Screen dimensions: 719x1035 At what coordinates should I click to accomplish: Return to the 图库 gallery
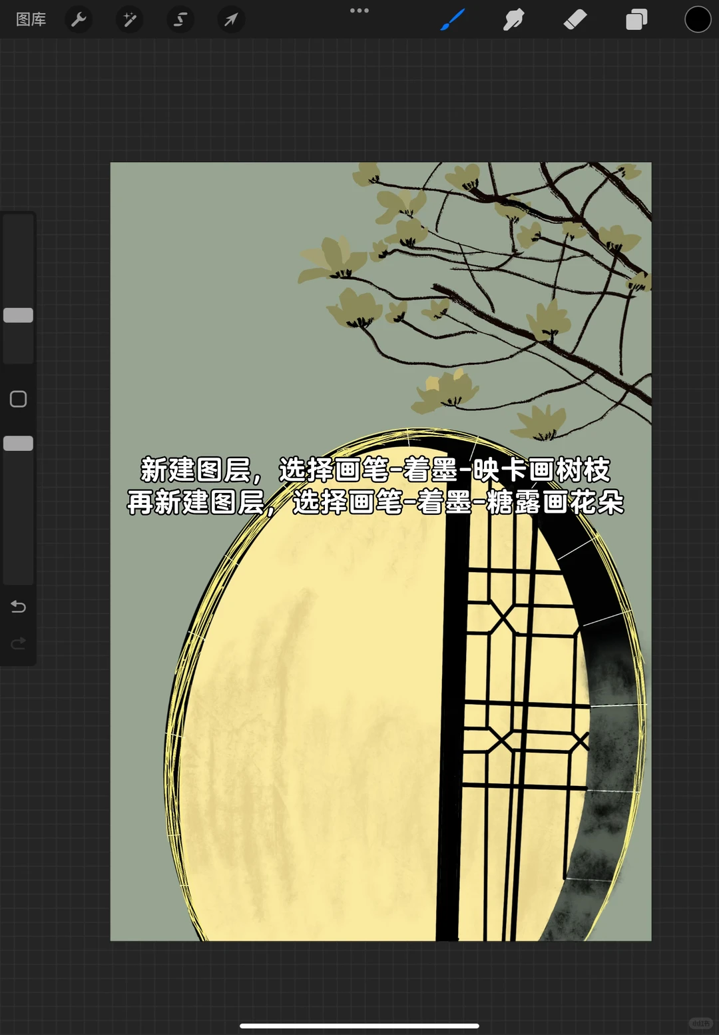(31, 19)
